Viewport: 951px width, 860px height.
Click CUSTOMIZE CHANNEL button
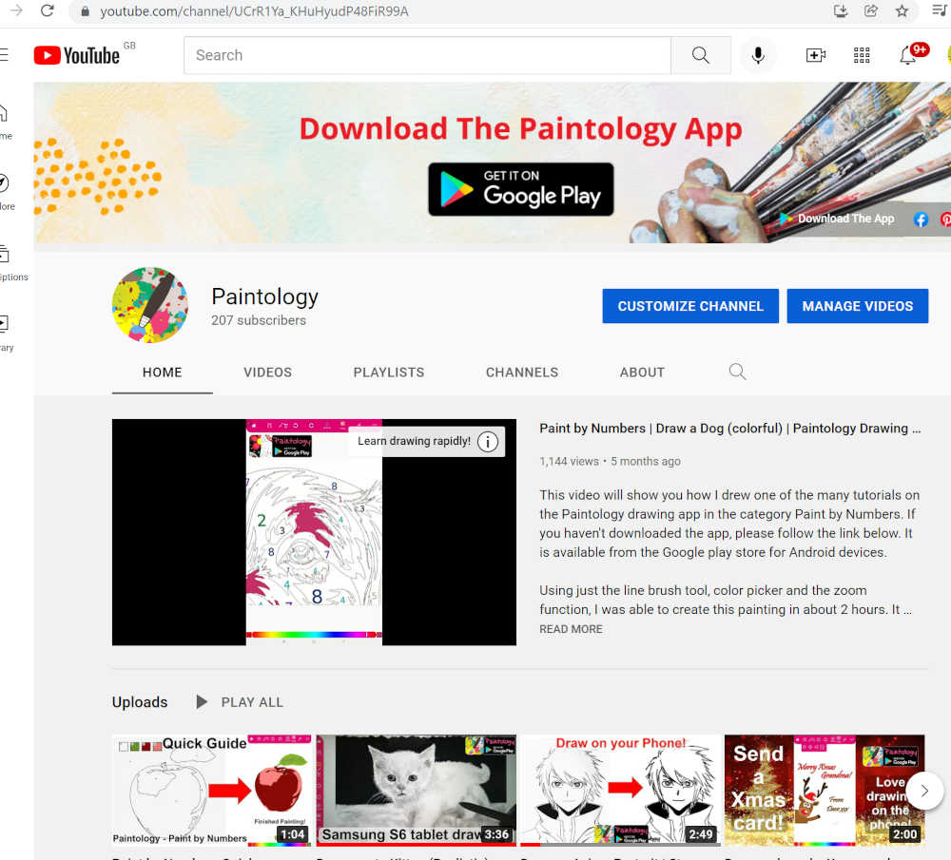(690, 306)
